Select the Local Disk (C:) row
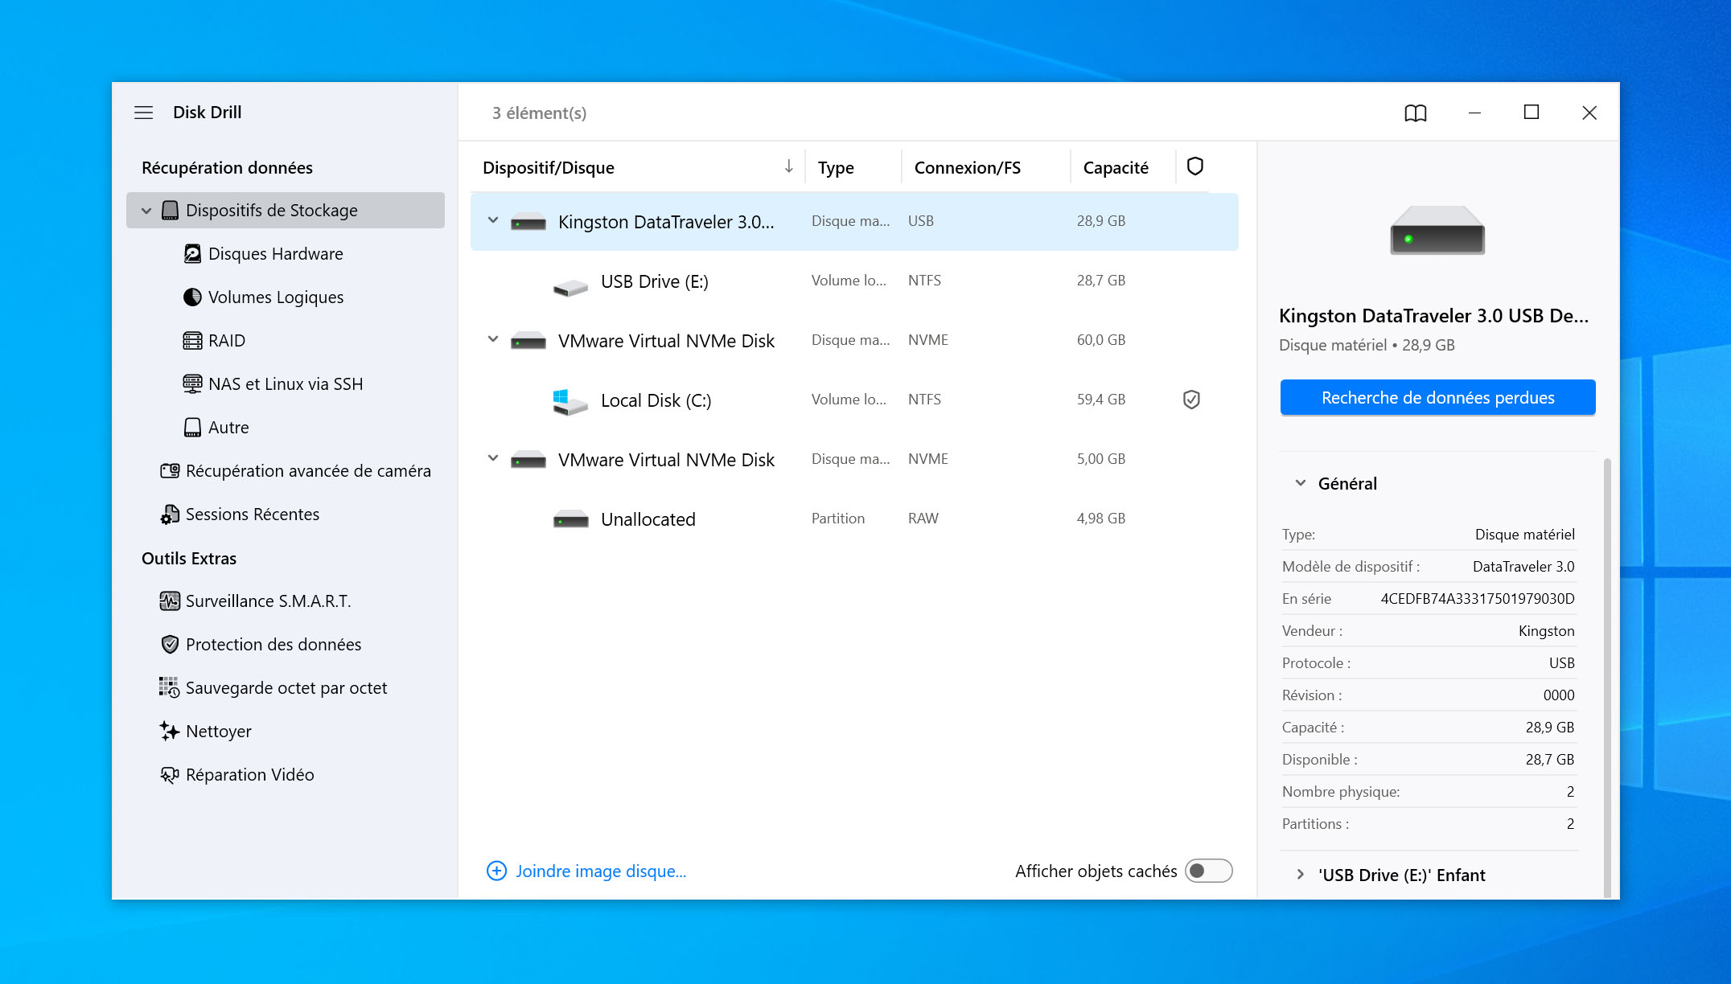The image size is (1731, 984). point(854,400)
